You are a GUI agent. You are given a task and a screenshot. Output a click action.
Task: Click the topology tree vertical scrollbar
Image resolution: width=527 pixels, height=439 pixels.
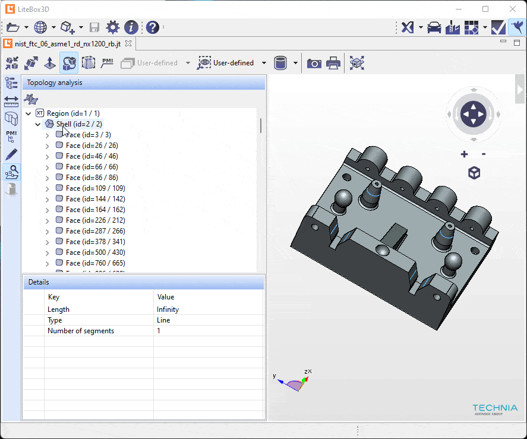[261, 125]
